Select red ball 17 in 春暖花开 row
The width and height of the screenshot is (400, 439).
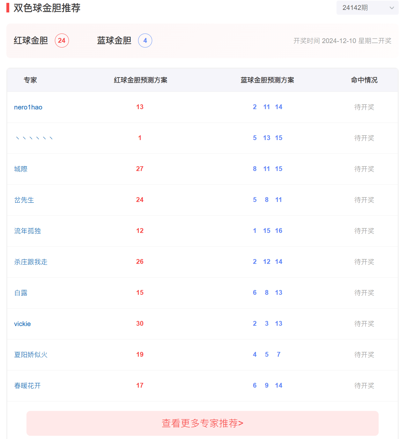pyautogui.click(x=140, y=385)
